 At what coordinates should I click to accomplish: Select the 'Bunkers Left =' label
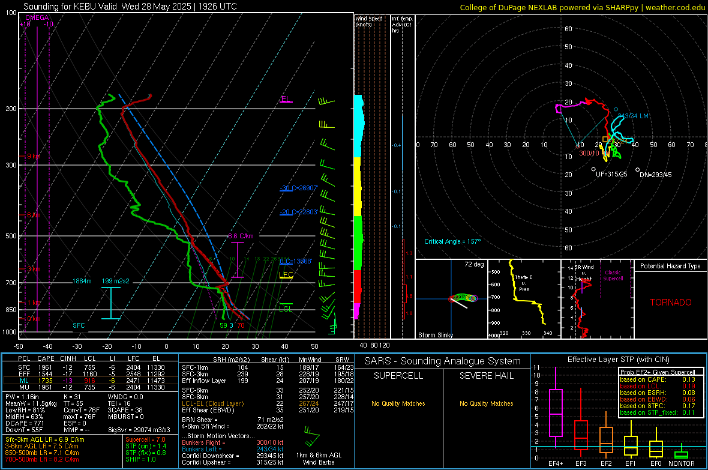pos(202,449)
